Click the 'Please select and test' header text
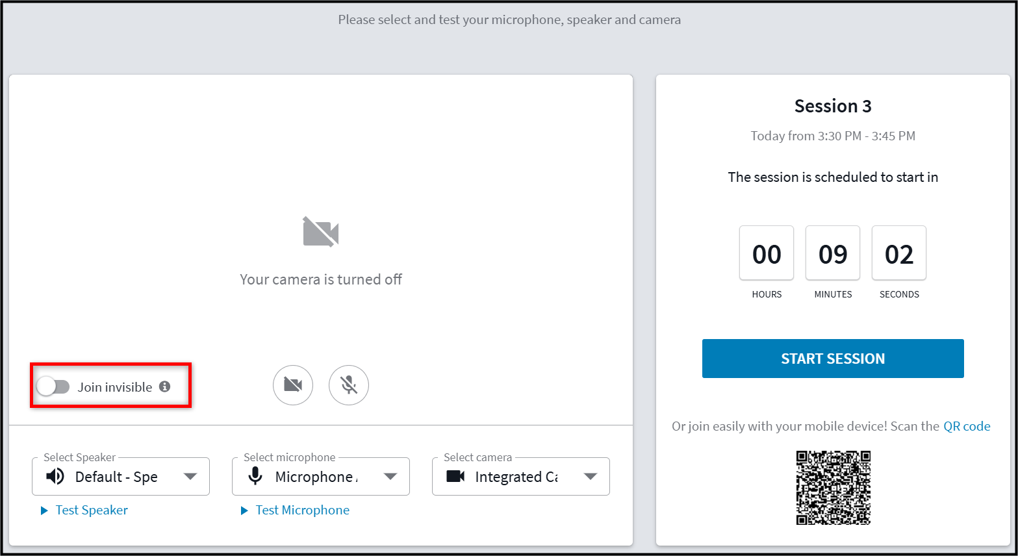The width and height of the screenshot is (1018, 556). pyautogui.click(x=509, y=19)
